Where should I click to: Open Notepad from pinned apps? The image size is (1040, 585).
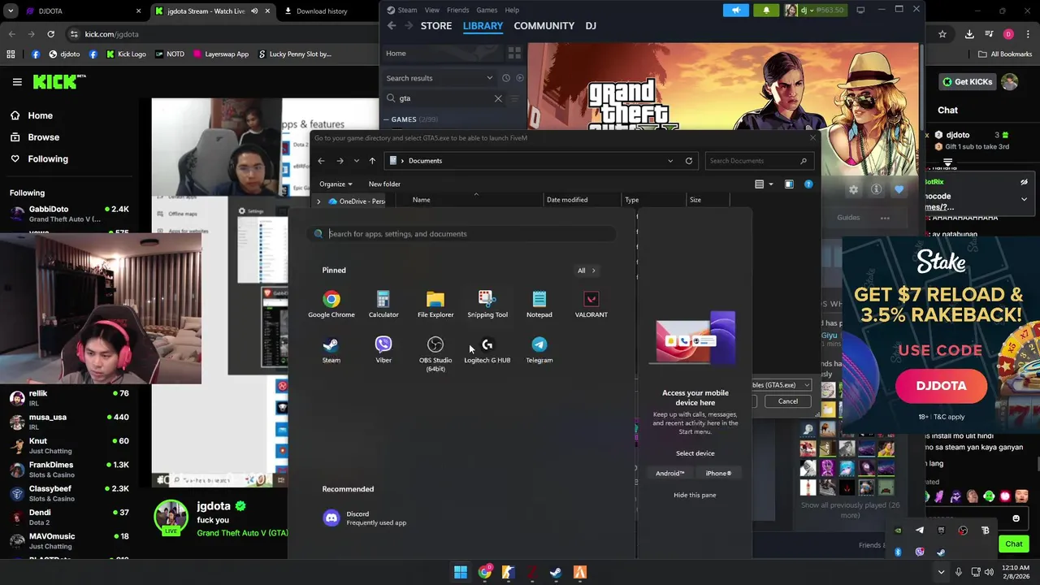(539, 304)
